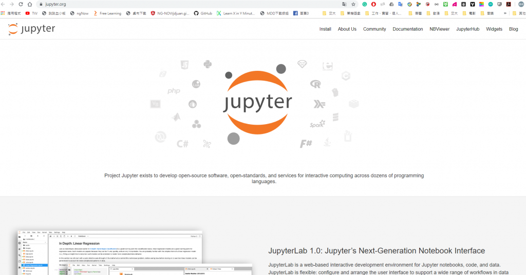The height and width of the screenshot is (275, 526).
Task: Open the Google Translate extension icon
Action: pyautogui.click(x=401, y=4)
